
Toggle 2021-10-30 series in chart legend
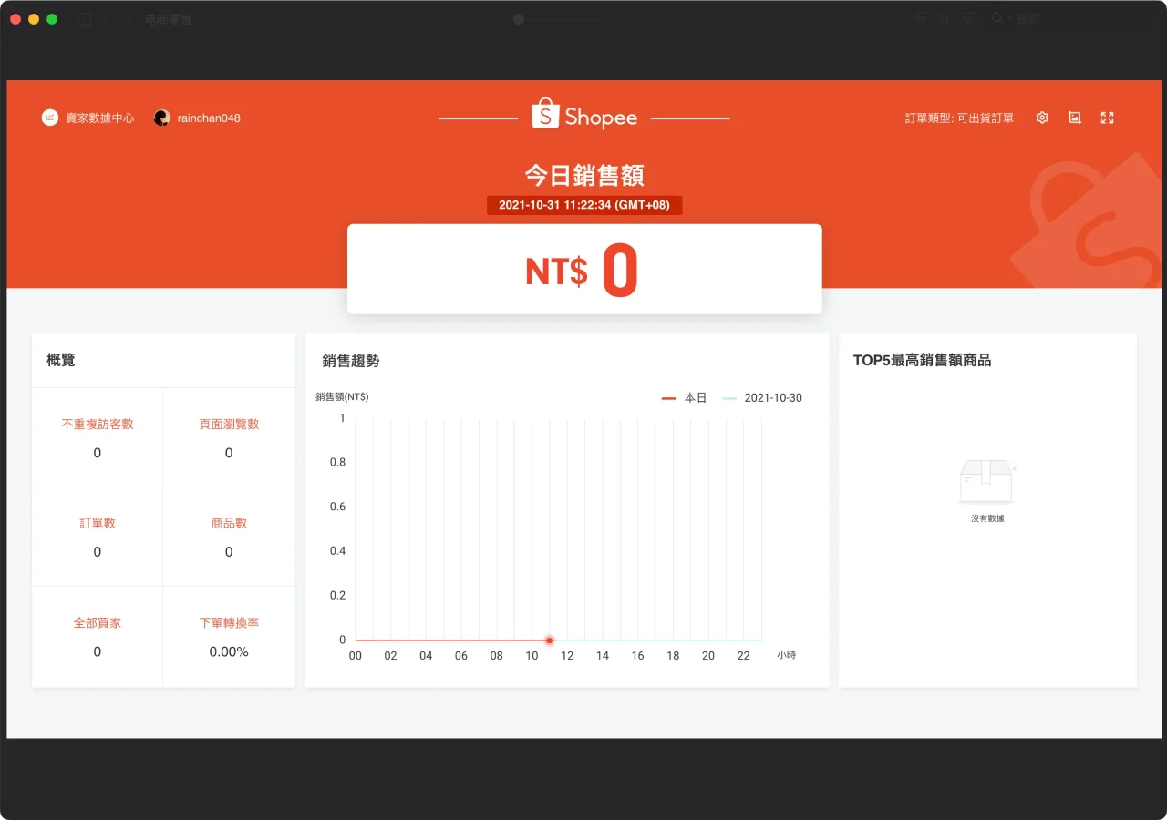(763, 398)
